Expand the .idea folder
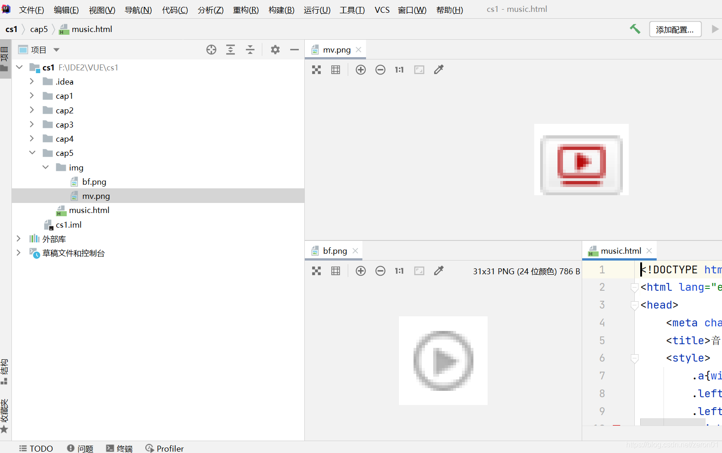This screenshot has width=722, height=453. (x=32, y=81)
